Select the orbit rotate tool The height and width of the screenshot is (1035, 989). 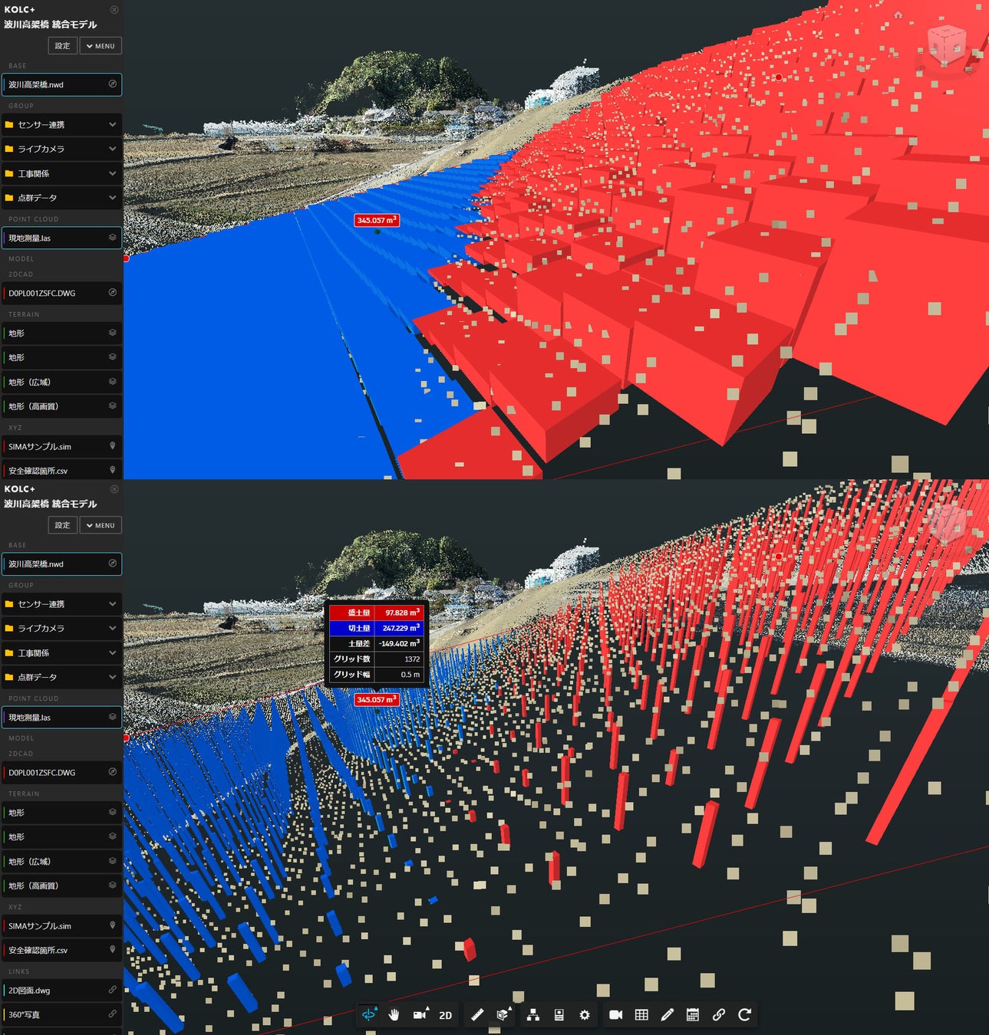point(369,1014)
